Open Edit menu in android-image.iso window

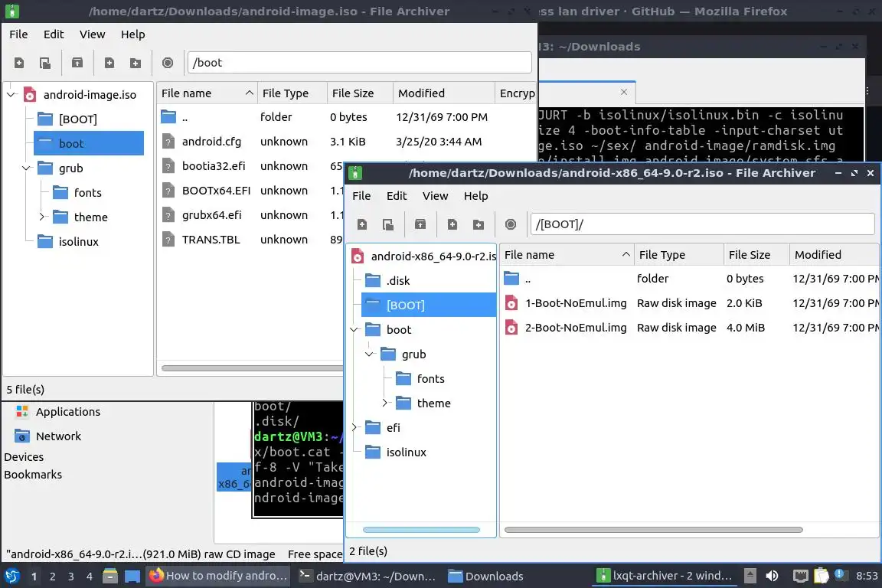54,34
